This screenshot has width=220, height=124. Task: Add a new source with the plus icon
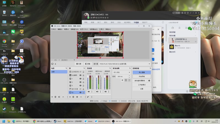[70, 97]
